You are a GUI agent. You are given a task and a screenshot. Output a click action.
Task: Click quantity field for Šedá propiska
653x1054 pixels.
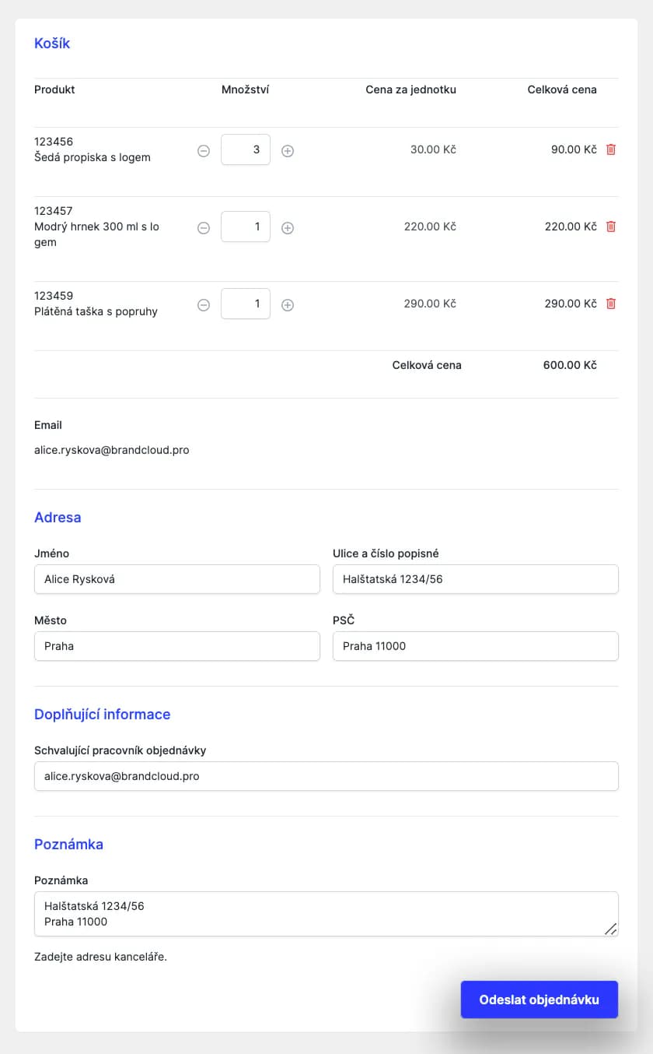coord(246,149)
